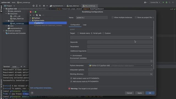This screenshot has width=176, height=99.
Task: Hide the Project panel with minus icon
Action: pyautogui.click(x=47, y=6)
